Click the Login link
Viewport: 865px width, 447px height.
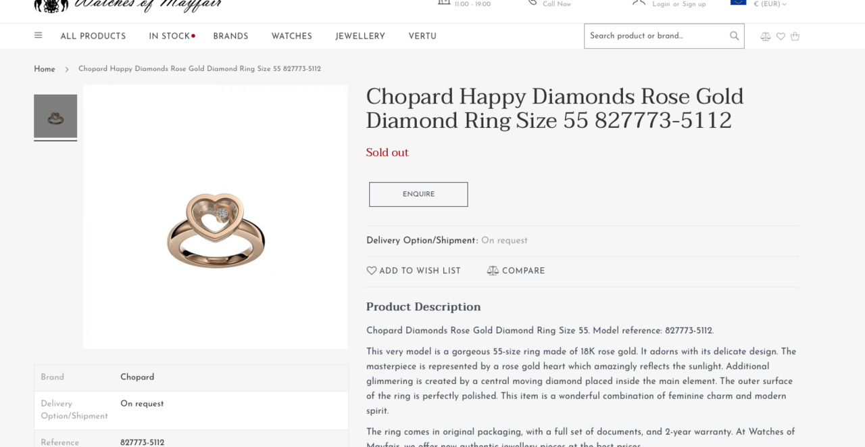tap(661, 4)
